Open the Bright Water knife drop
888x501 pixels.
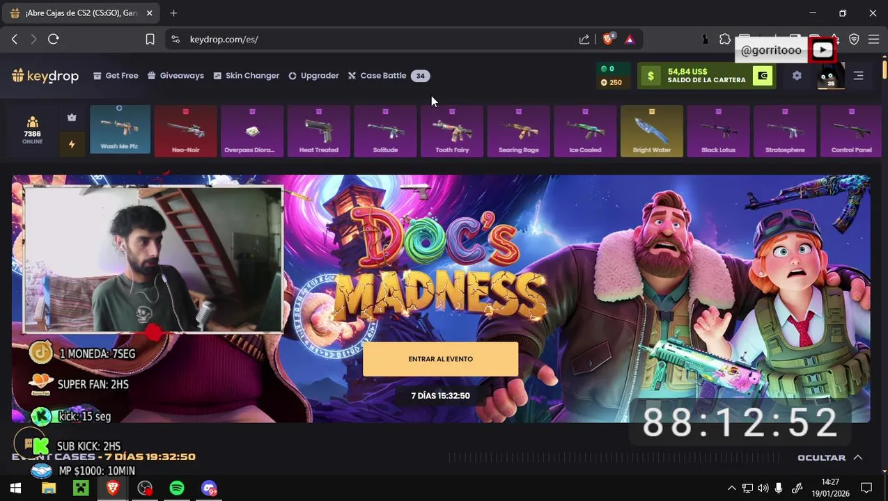652,131
